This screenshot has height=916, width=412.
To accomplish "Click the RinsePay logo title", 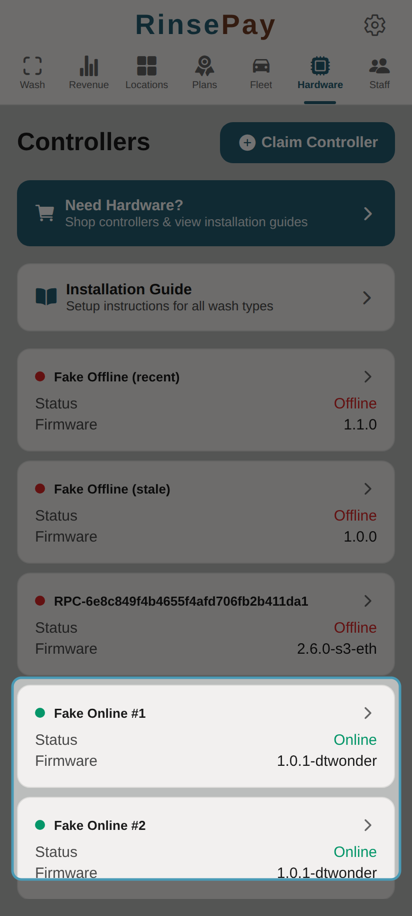I will (205, 25).
